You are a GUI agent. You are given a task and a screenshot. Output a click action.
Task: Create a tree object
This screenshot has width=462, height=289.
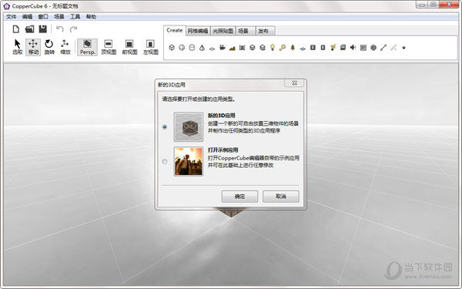(x=293, y=48)
